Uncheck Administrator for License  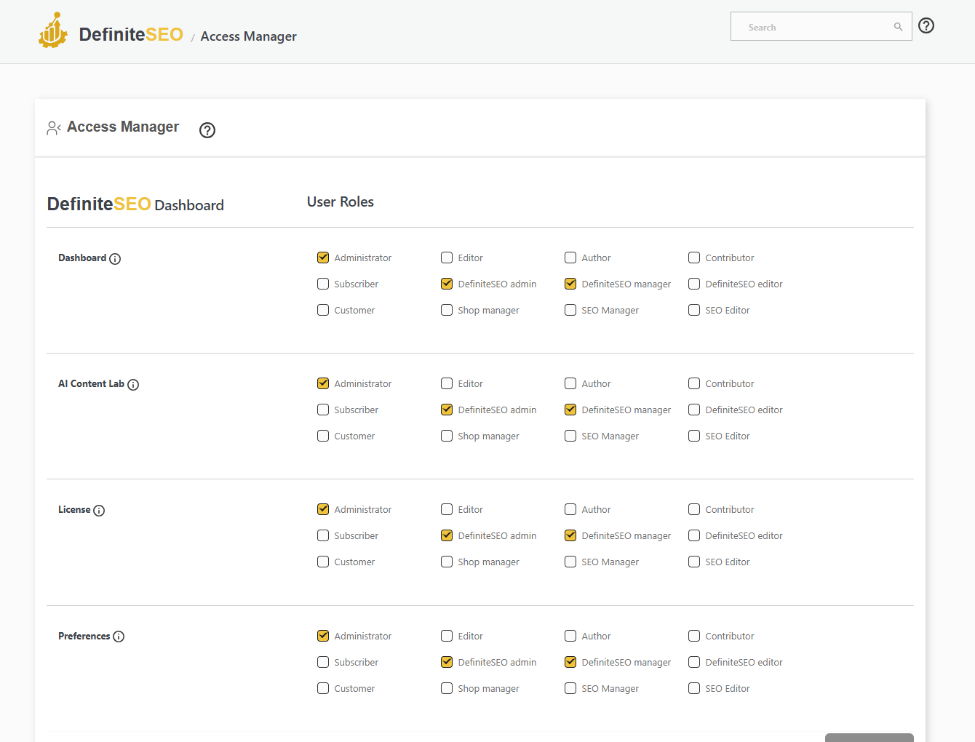point(323,509)
